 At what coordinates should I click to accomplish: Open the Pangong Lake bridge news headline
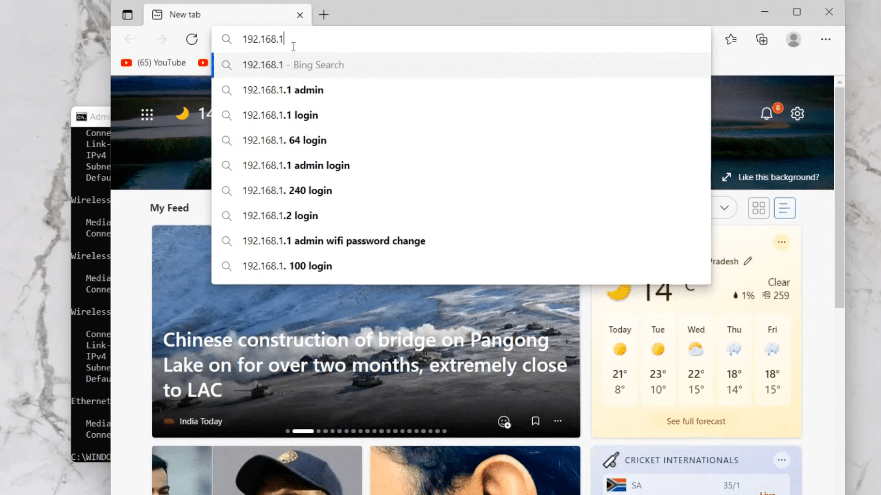pos(365,365)
